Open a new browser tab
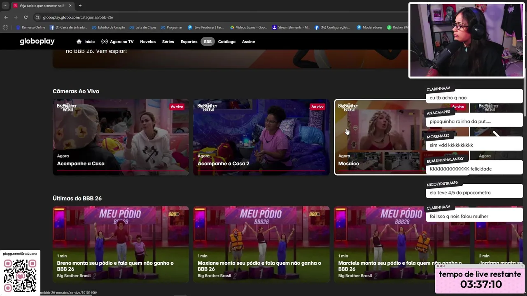Screen dimensions: 527x296 pos(80,6)
